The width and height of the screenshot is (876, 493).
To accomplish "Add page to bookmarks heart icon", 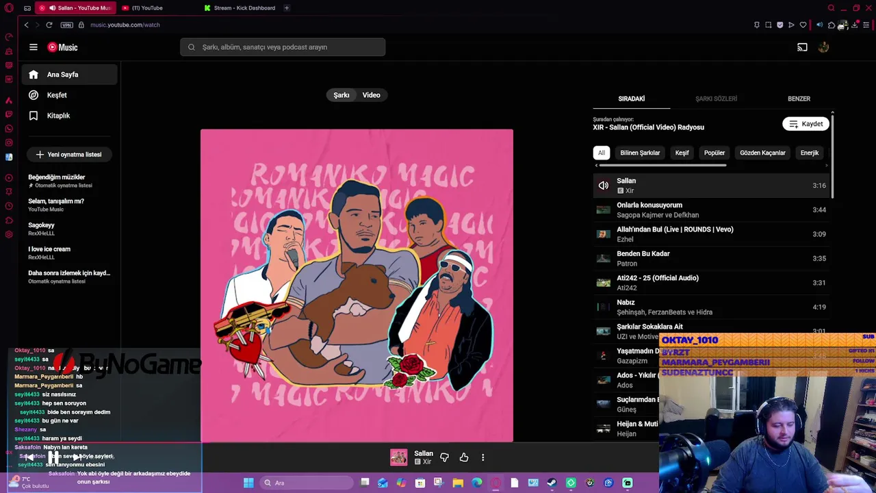I will pos(803,25).
